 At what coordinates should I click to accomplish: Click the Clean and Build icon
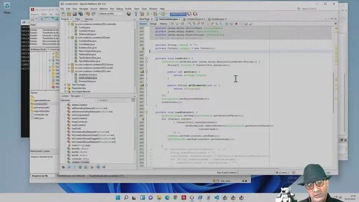click(142, 14)
